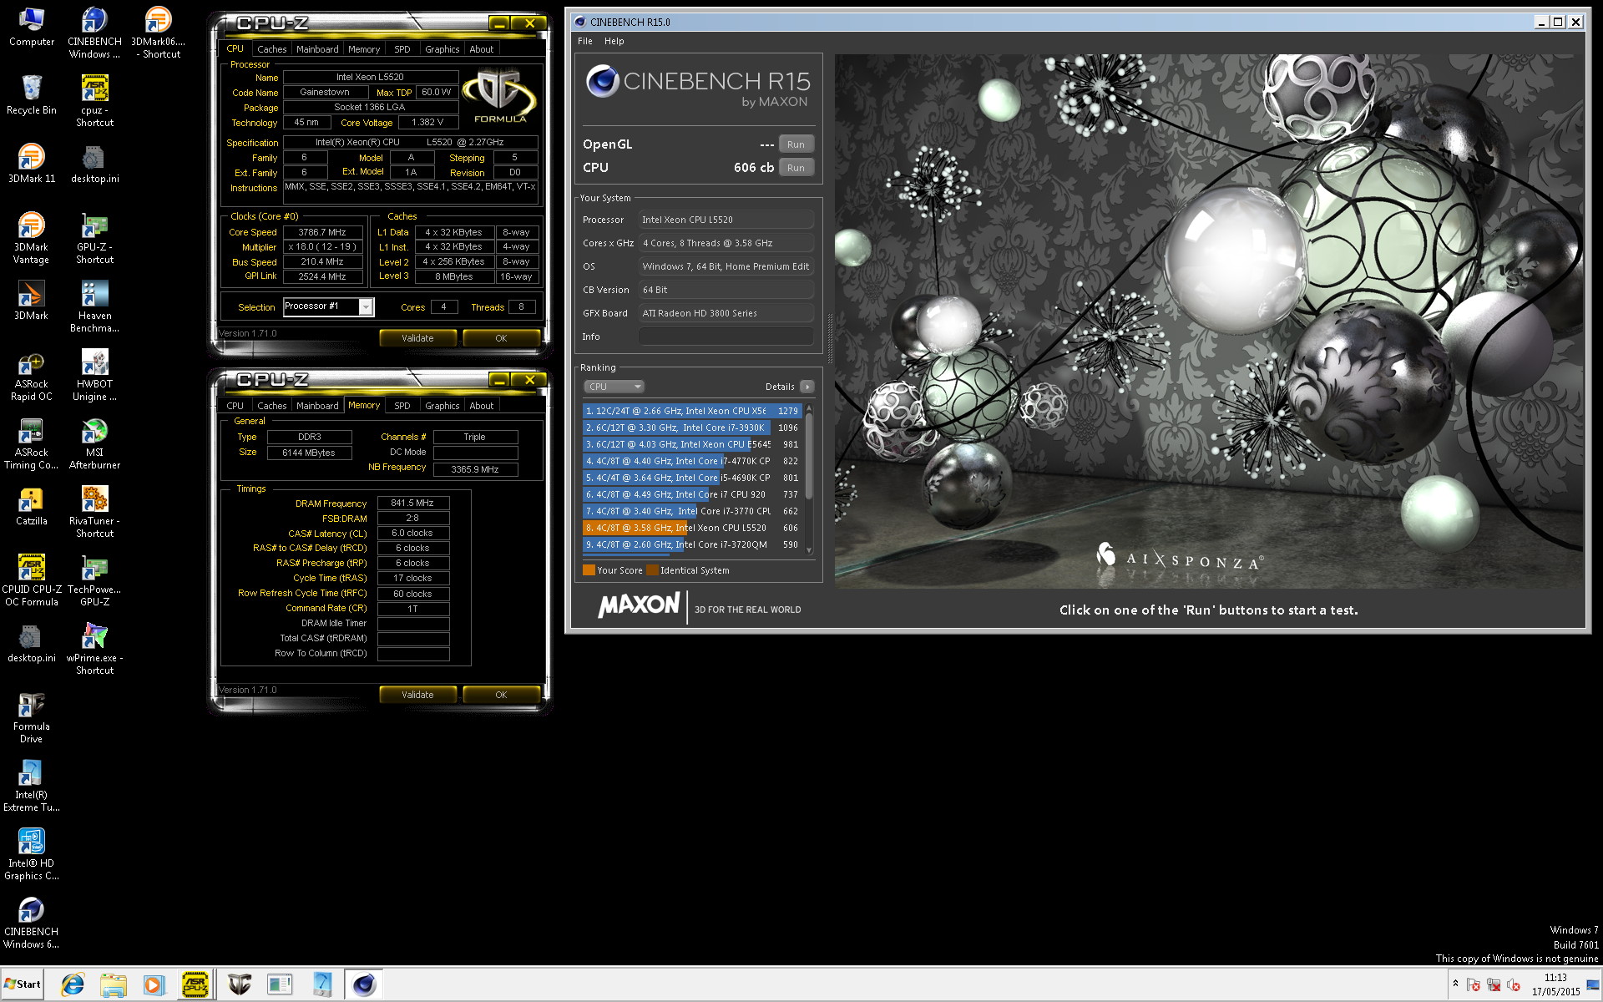Open CINEBENCH Windows shortcut near the Computer icon
The width and height of the screenshot is (1603, 1002).
point(94,33)
